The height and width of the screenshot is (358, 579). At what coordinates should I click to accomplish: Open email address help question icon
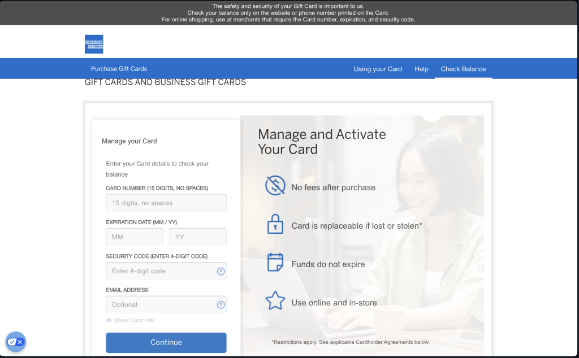pos(221,305)
